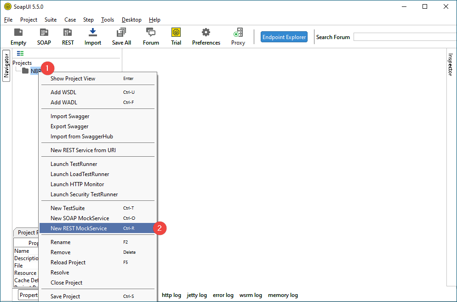
Task: Open the wsrm log tab
Action: (251, 295)
